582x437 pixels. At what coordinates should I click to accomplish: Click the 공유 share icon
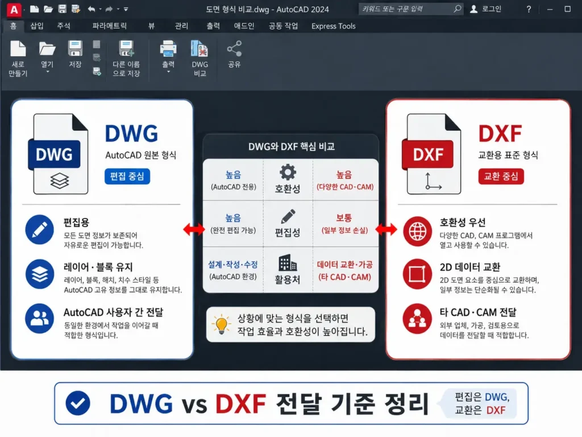pos(234,49)
